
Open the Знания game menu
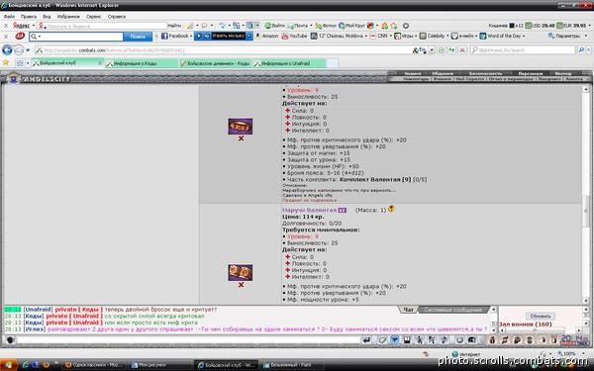pyautogui.click(x=413, y=73)
